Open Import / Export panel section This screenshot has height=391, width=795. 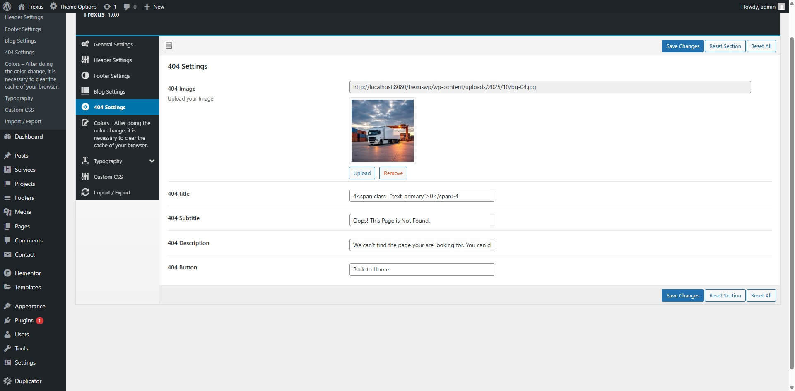click(x=112, y=192)
